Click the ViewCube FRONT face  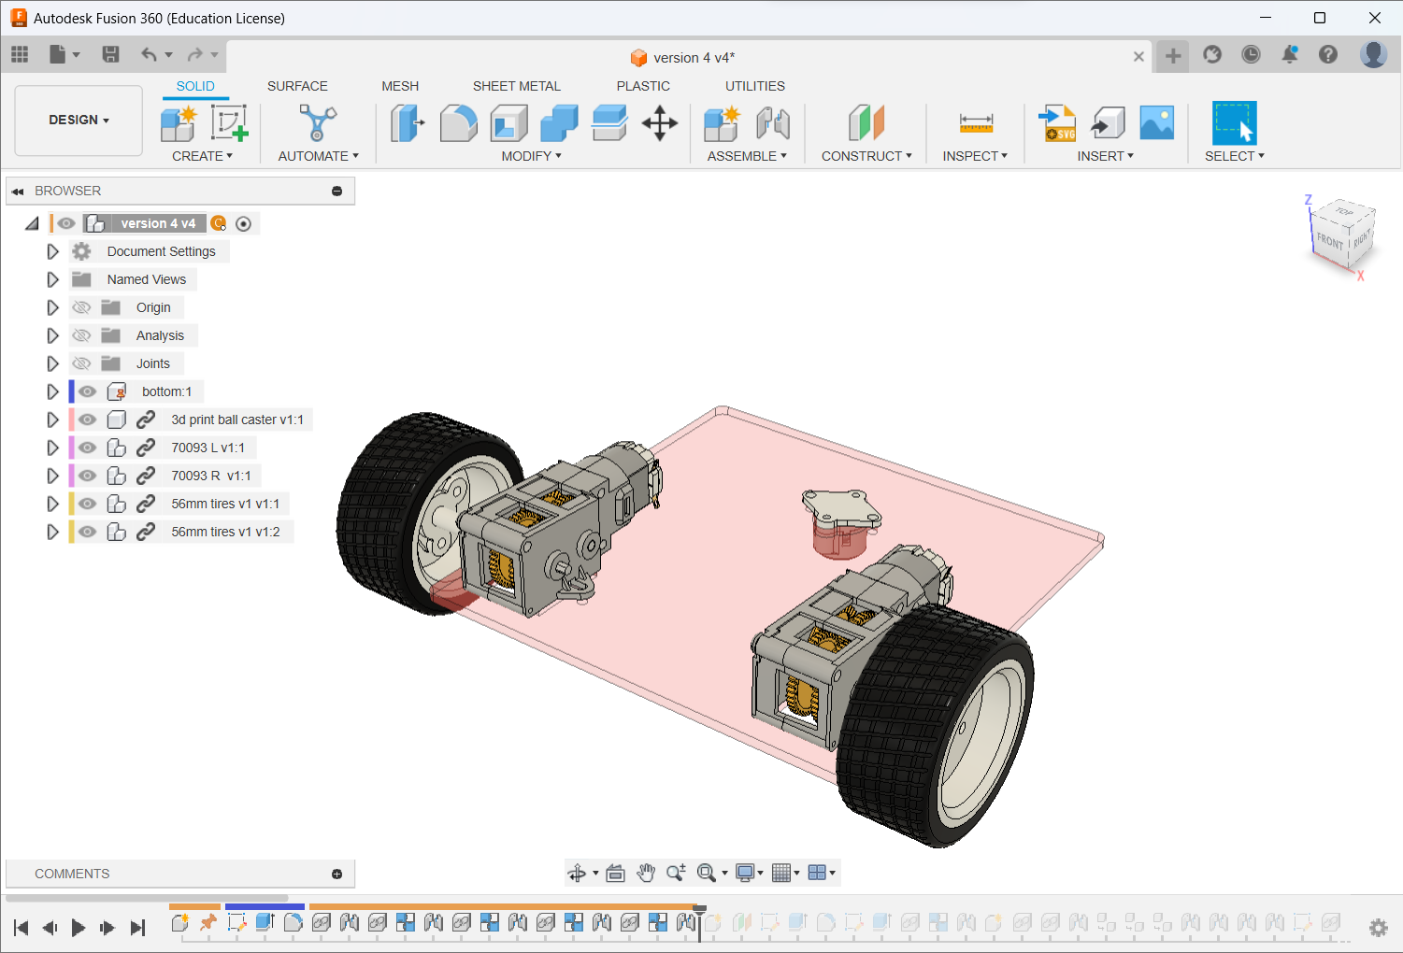coord(1329,241)
